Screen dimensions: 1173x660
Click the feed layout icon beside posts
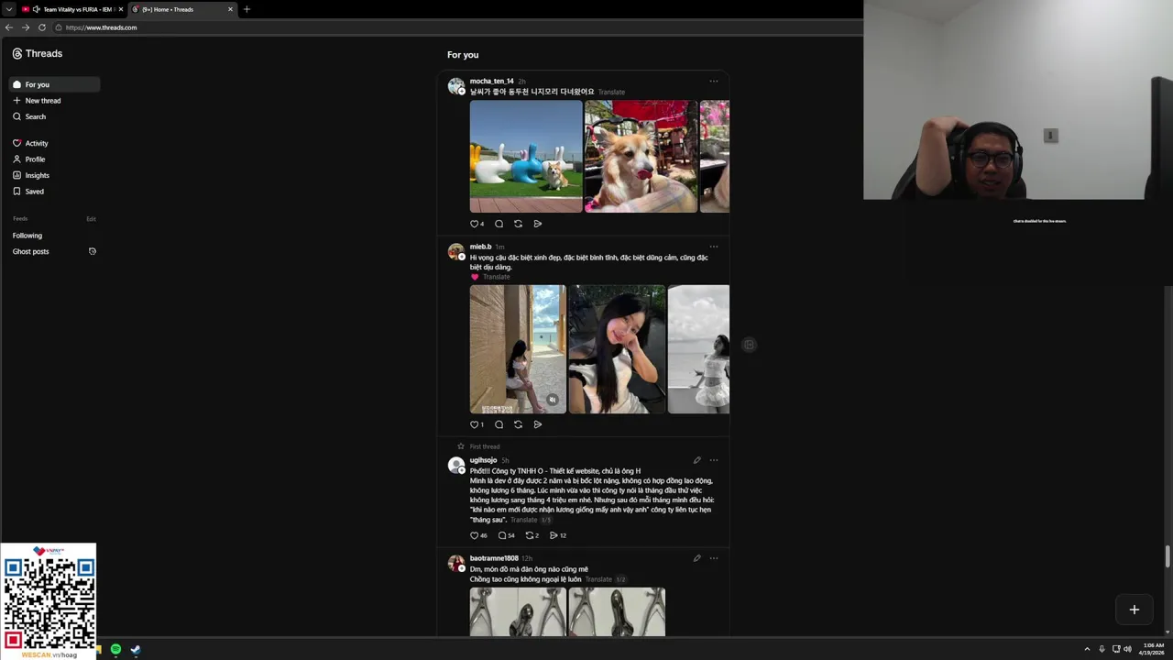point(749,345)
